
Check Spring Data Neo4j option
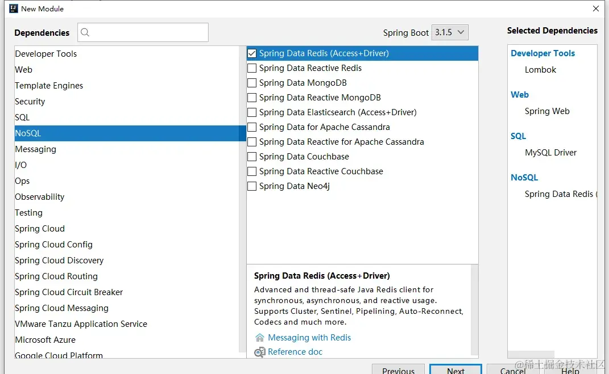click(x=252, y=186)
